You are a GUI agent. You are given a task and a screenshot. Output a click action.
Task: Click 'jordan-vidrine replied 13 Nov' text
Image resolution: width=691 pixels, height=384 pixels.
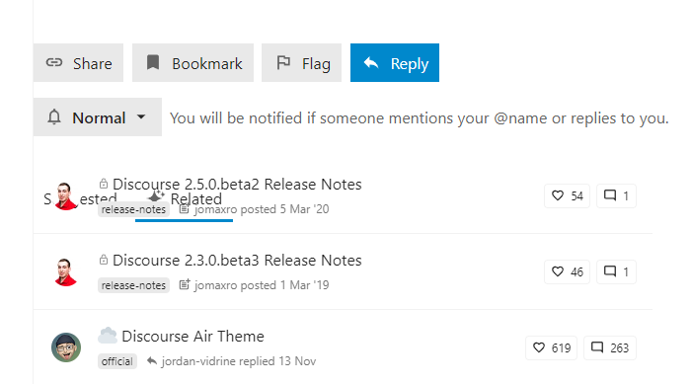239,361
